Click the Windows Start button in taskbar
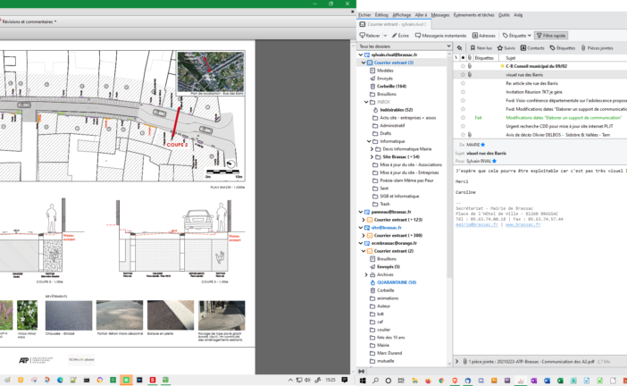Image resolution: width=627 pixels, height=386 pixels. click(x=363, y=380)
